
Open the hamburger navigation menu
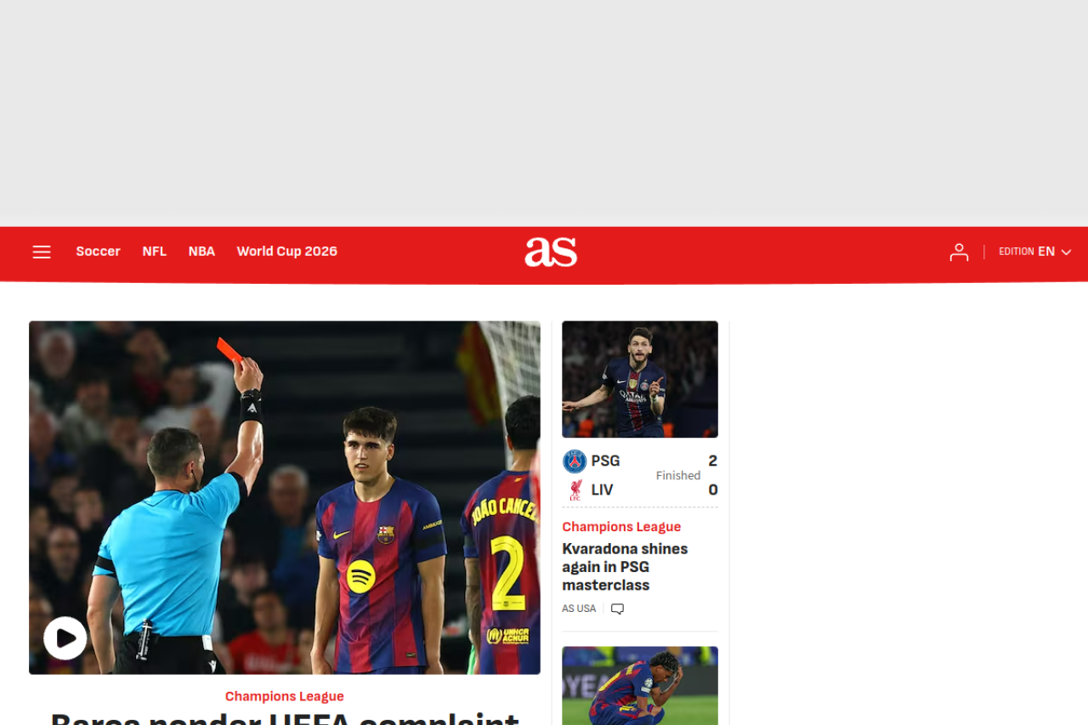pos(42,252)
